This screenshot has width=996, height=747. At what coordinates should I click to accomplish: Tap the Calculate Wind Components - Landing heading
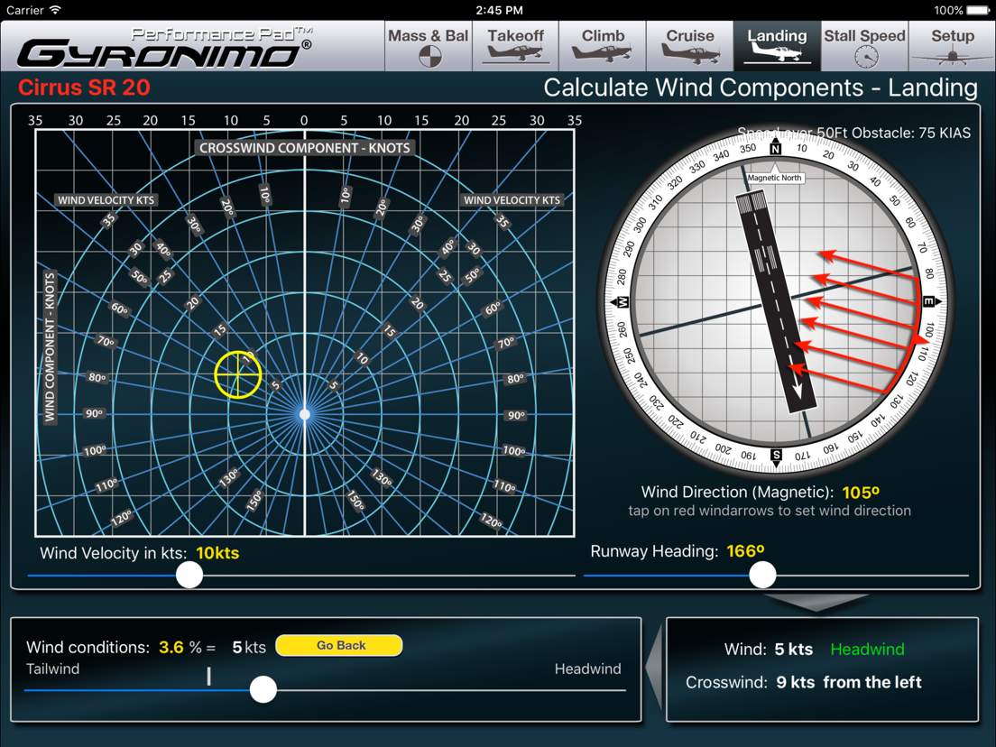[x=761, y=88]
